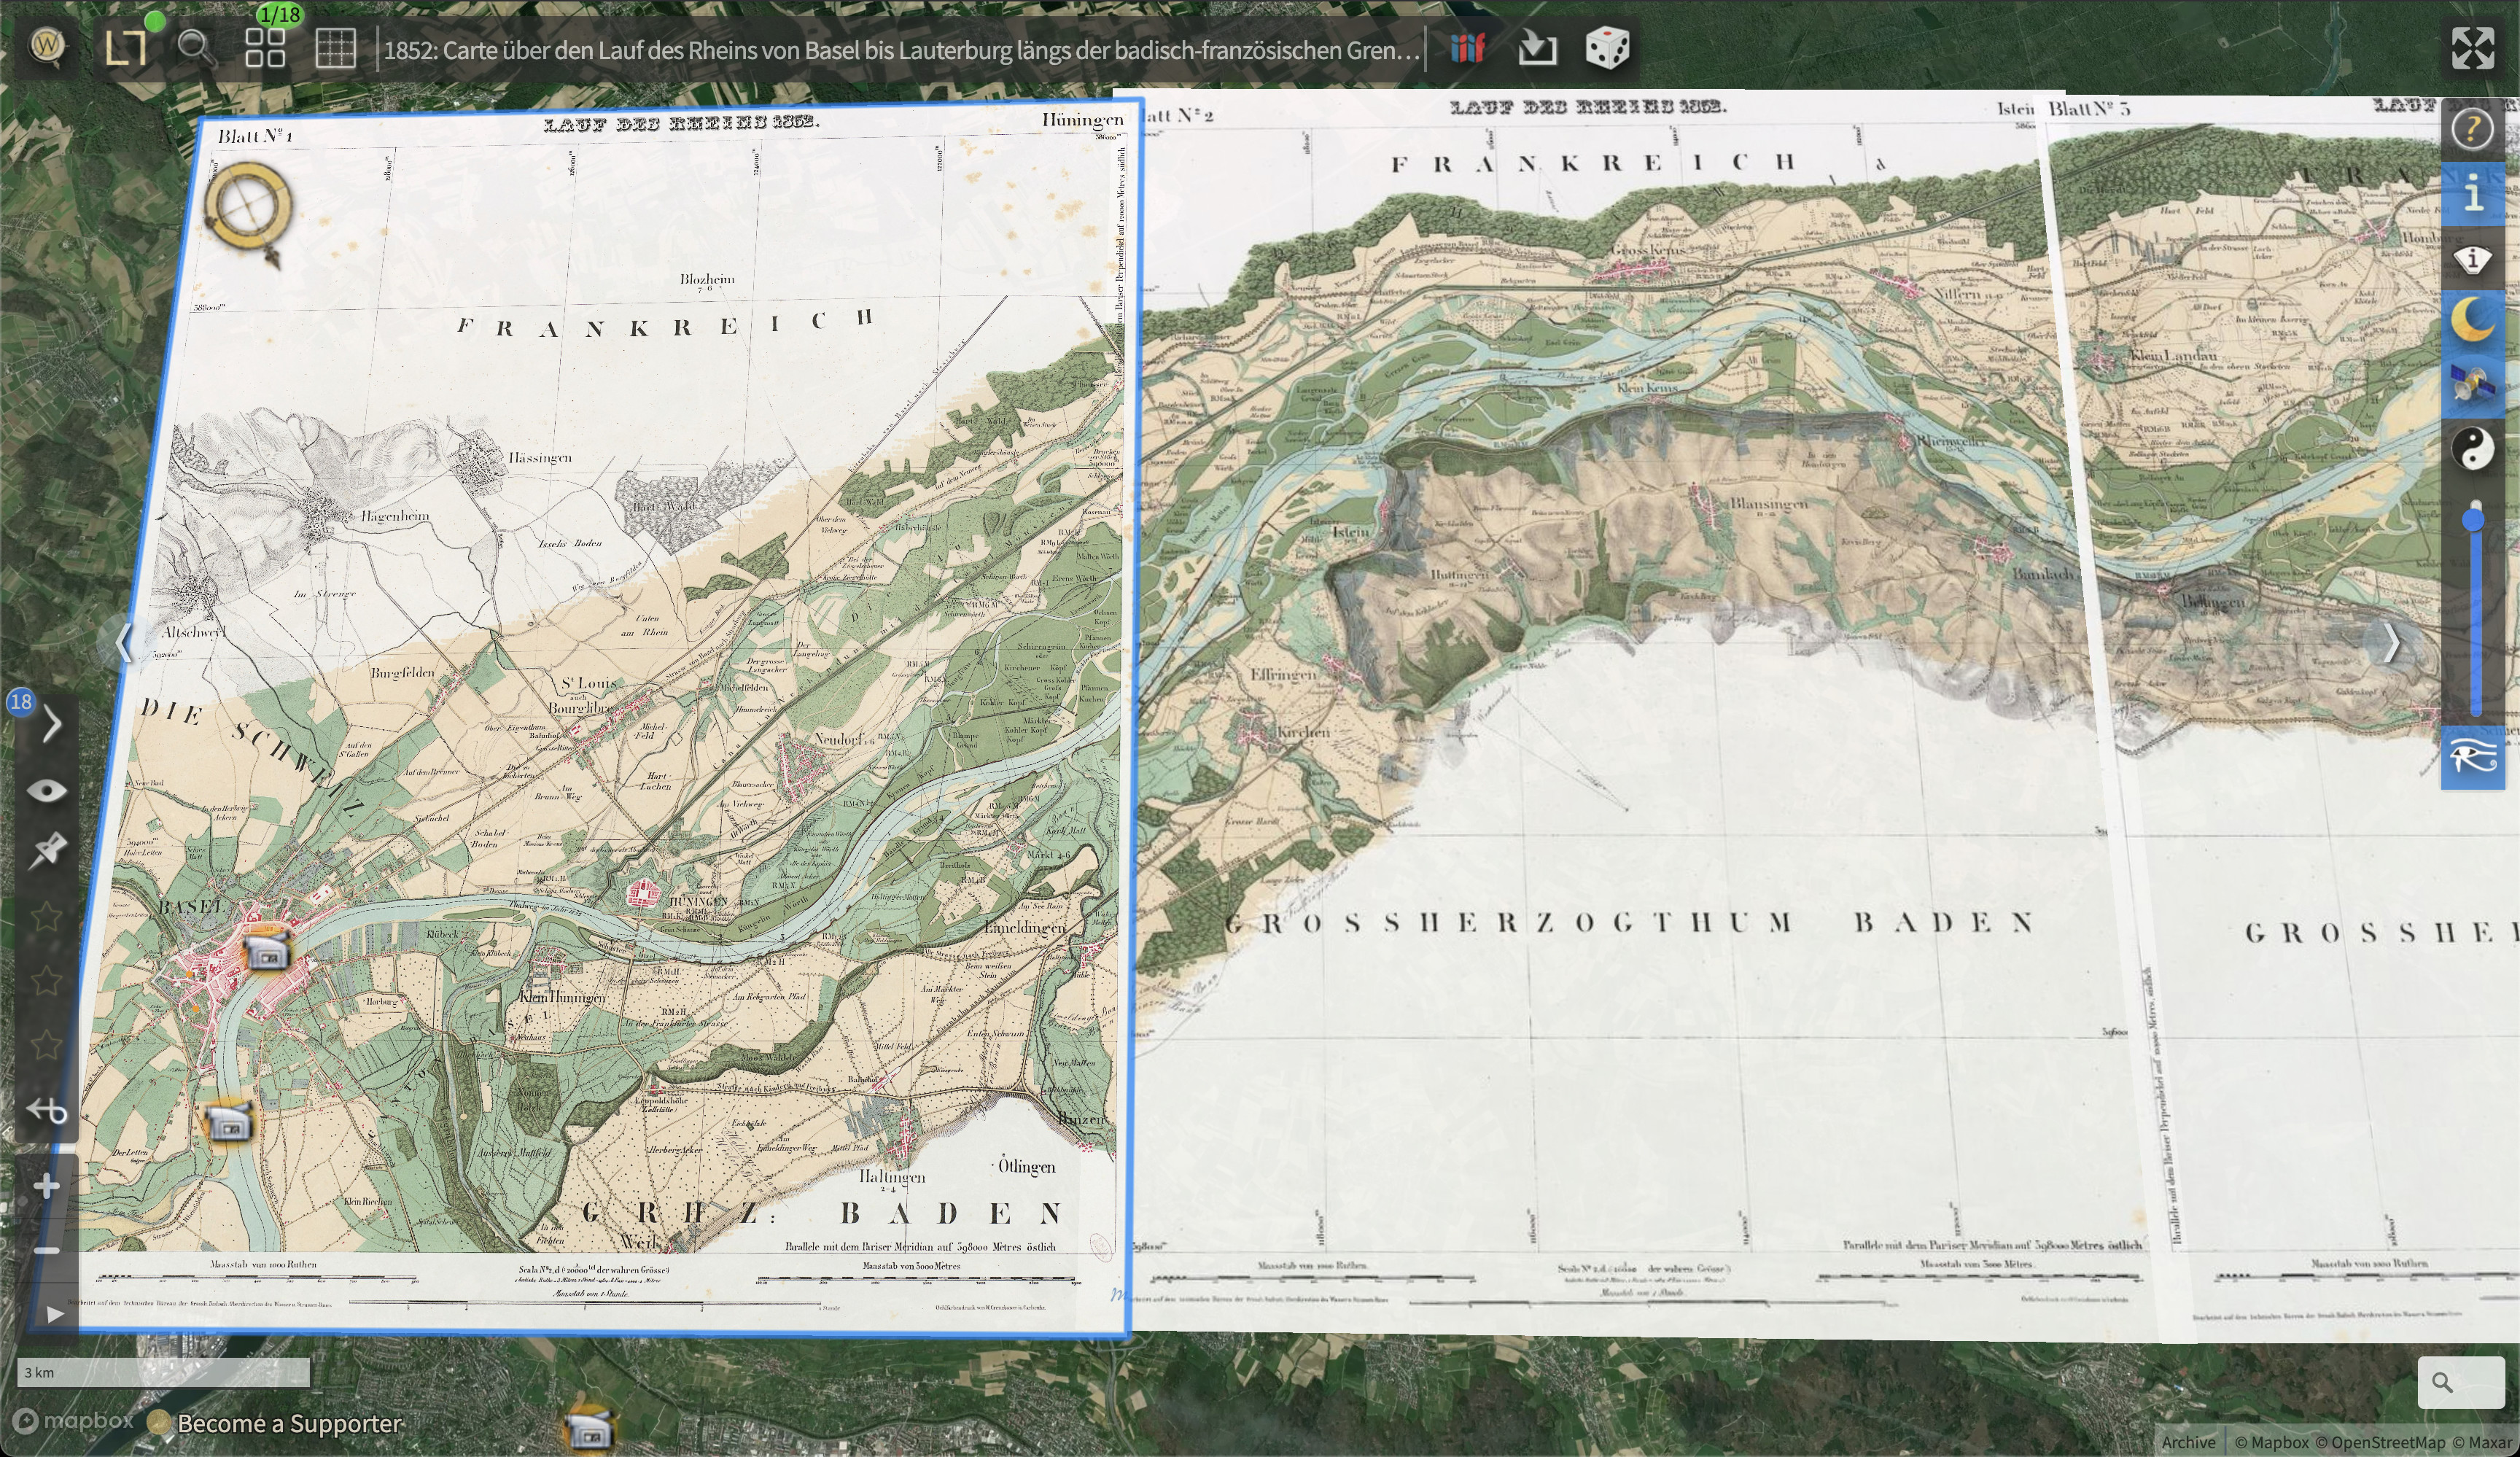
Task: Click the pushpin icon in left panel
Action: [x=46, y=851]
